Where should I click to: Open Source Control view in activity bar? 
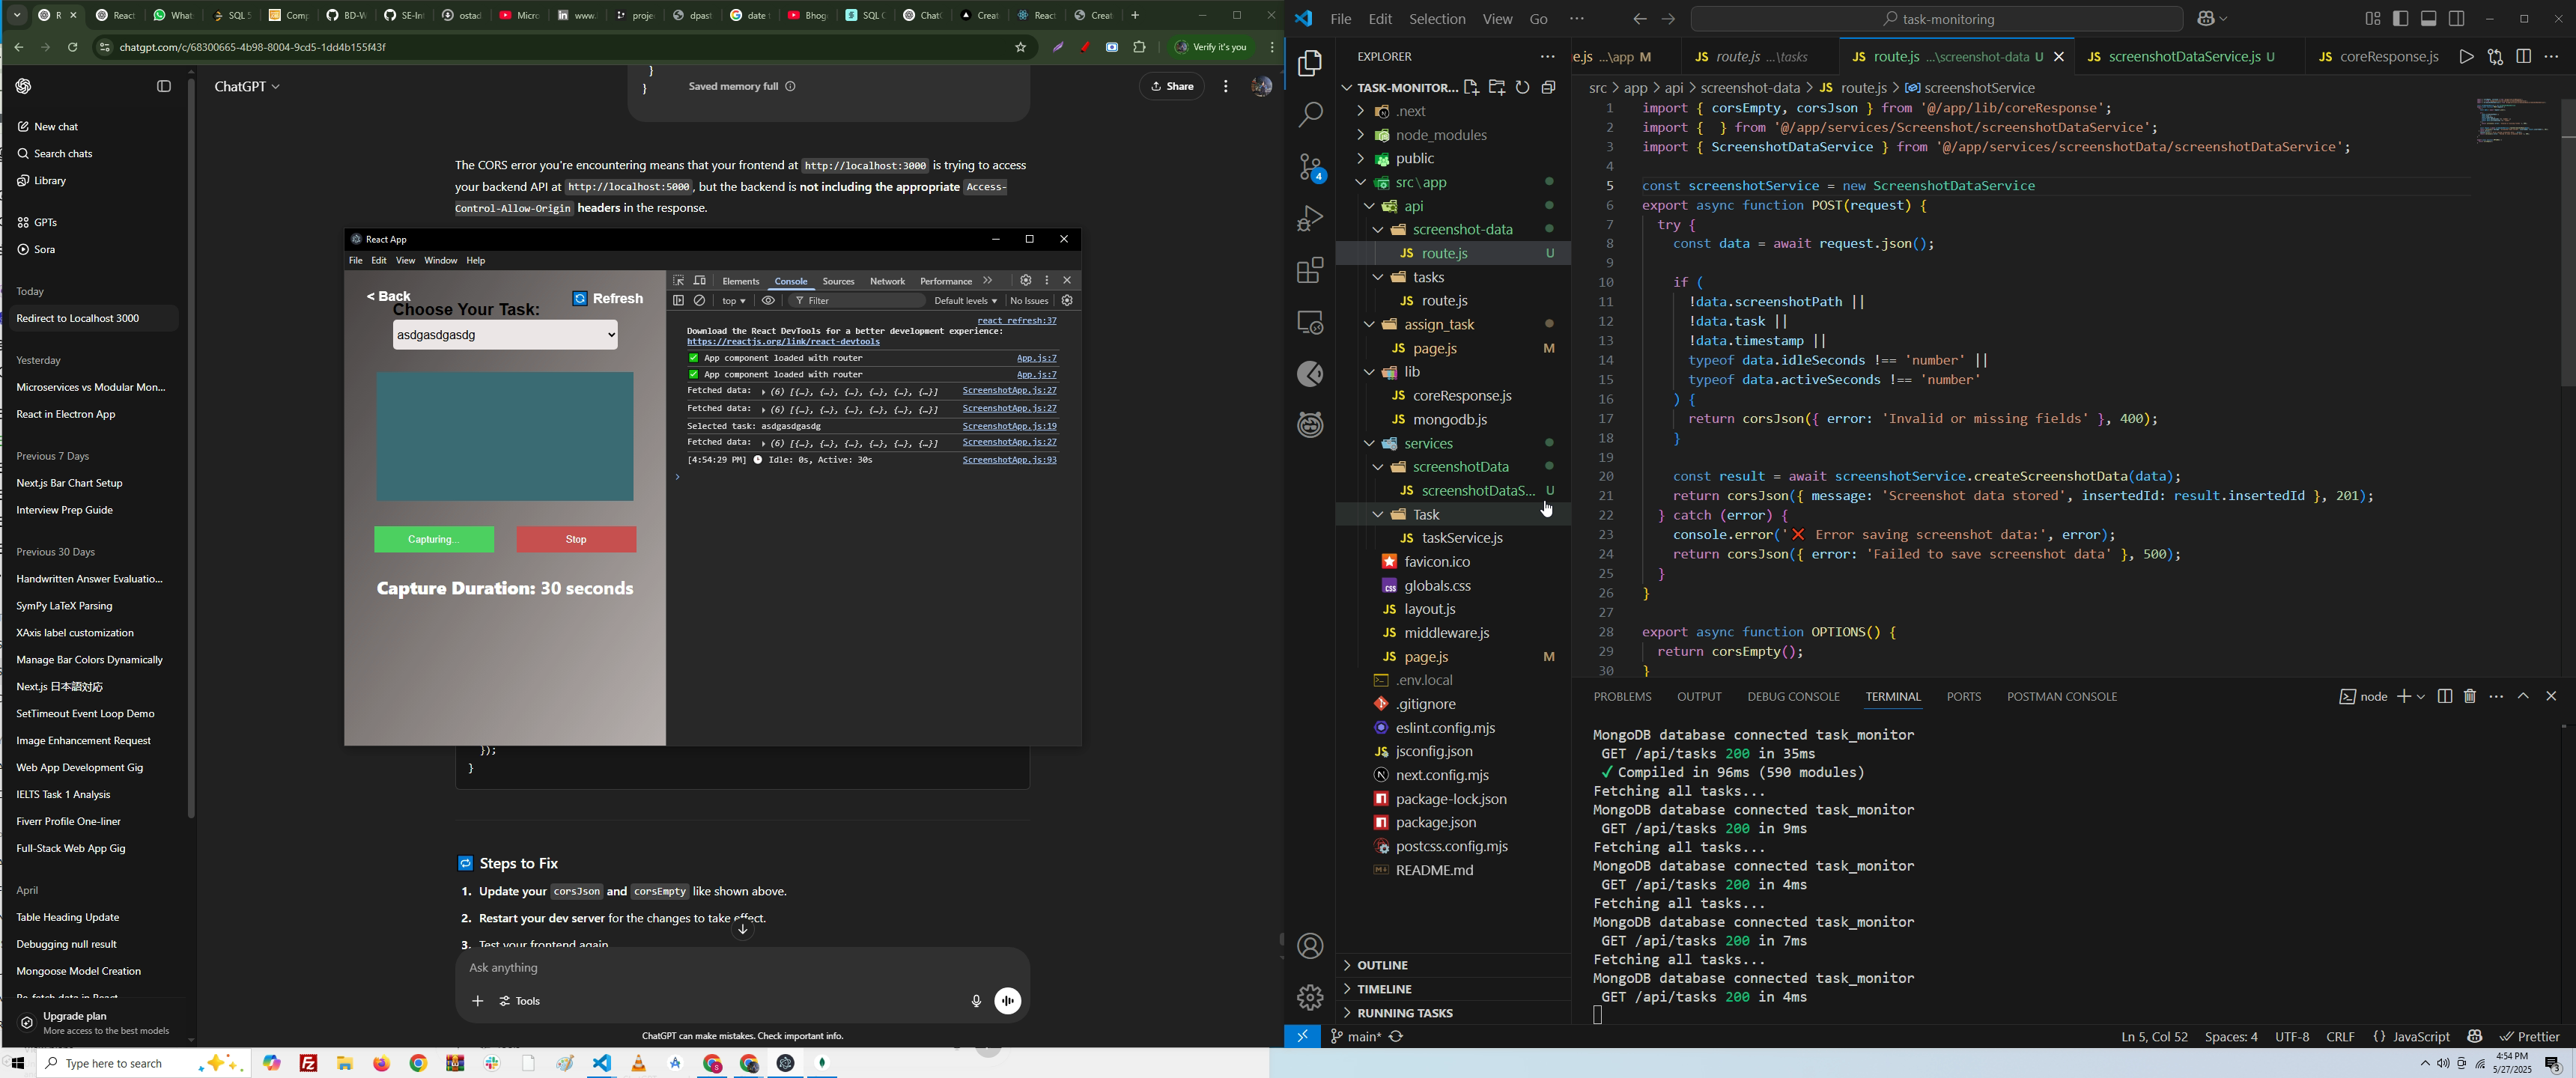(1310, 167)
